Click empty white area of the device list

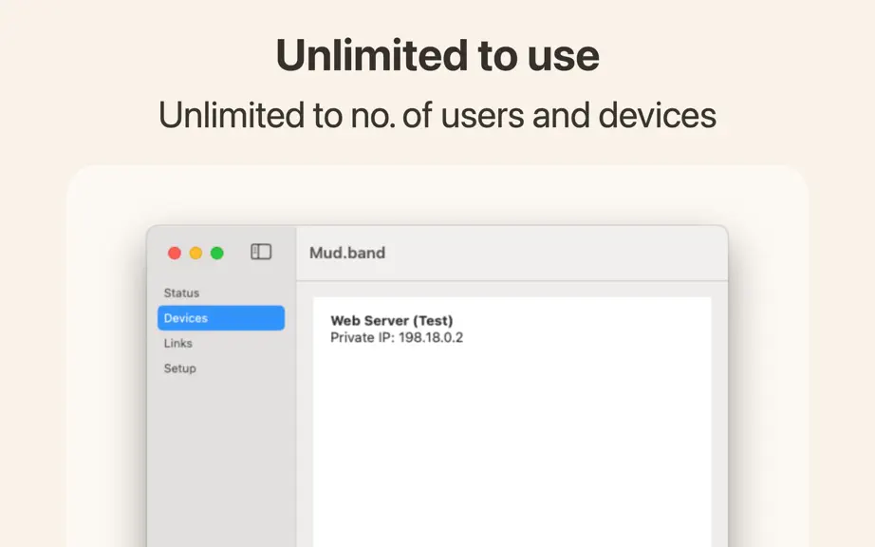[512, 446]
